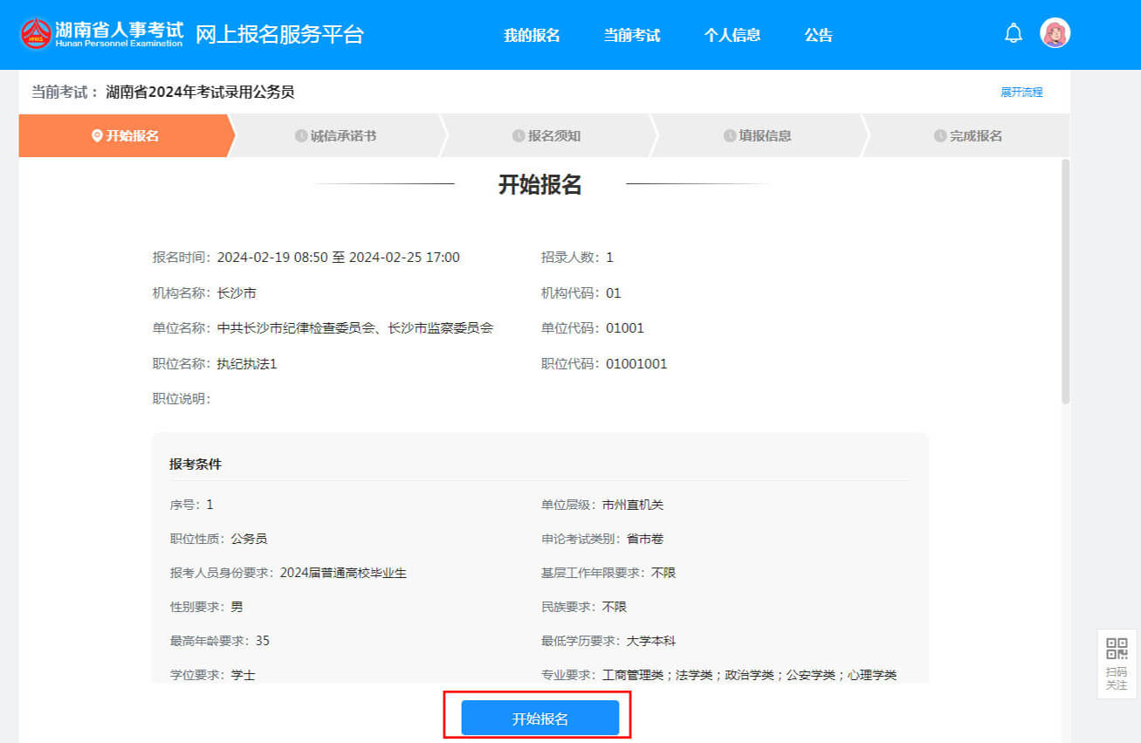Click the large 开始报名 page heading
The image size is (1141, 743).
click(540, 185)
